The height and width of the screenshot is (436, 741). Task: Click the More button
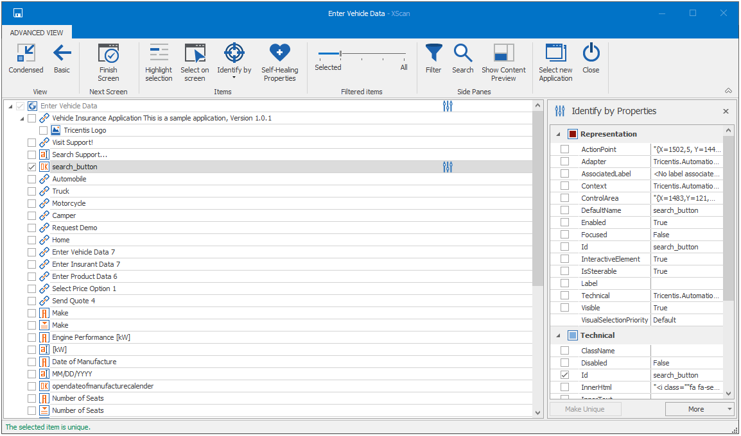tap(696, 409)
